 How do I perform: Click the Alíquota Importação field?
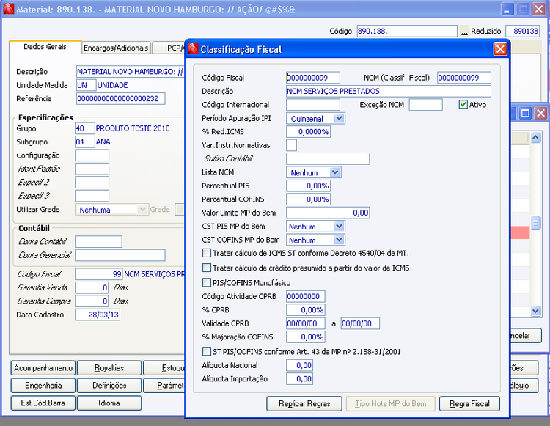tap(299, 378)
